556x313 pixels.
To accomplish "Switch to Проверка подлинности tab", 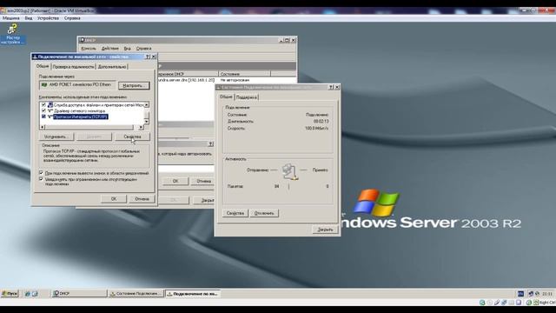I will click(73, 67).
